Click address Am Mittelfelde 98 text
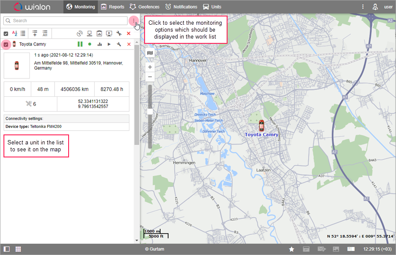 [x=79, y=65]
